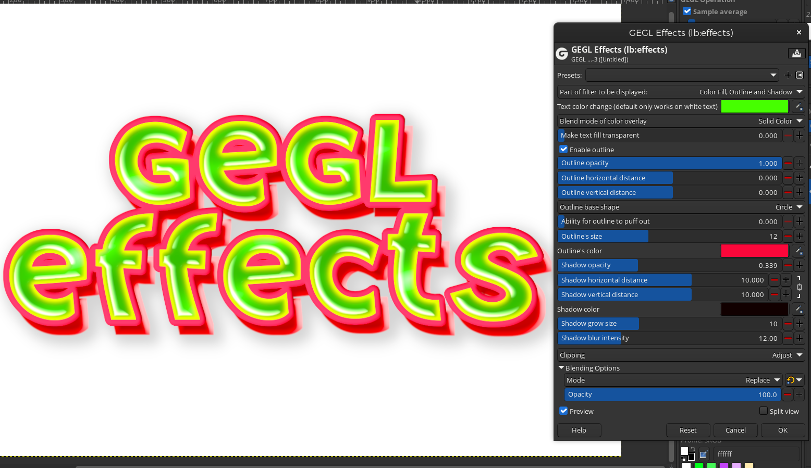This screenshot has height=468, width=811.
Task: Confirm the filter with OK button
Action: [x=783, y=430]
